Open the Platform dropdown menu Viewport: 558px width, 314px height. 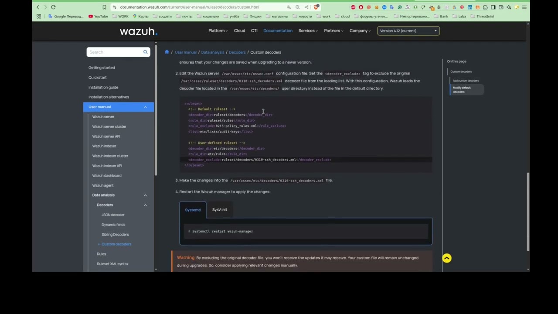(218, 31)
